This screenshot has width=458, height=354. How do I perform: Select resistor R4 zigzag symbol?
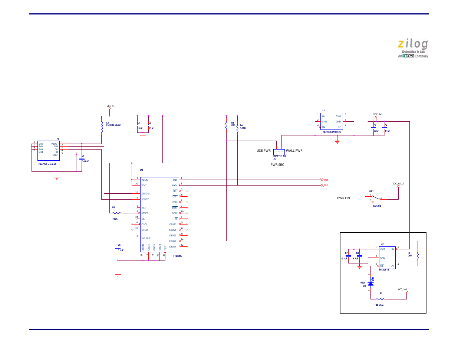237,129
